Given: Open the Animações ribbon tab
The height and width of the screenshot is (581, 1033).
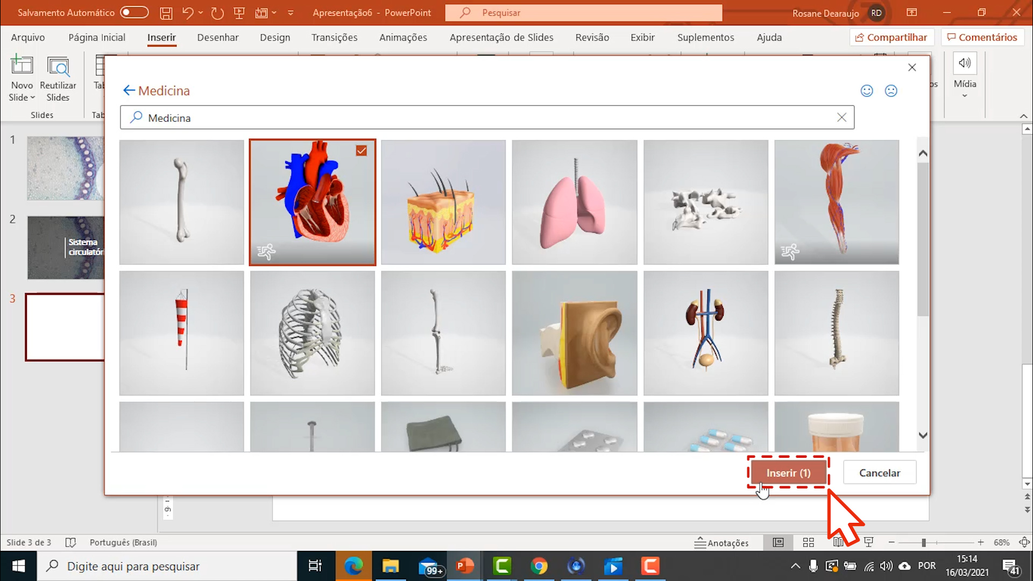Looking at the screenshot, I should (402, 37).
